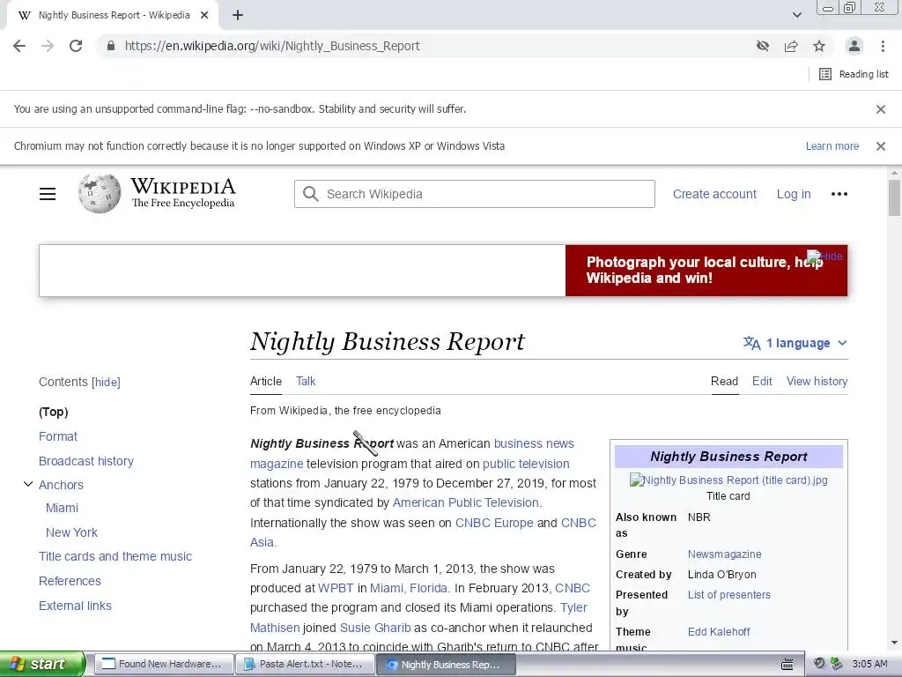View site security padlock info
The height and width of the screenshot is (677, 902).
[x=111, y=46]
